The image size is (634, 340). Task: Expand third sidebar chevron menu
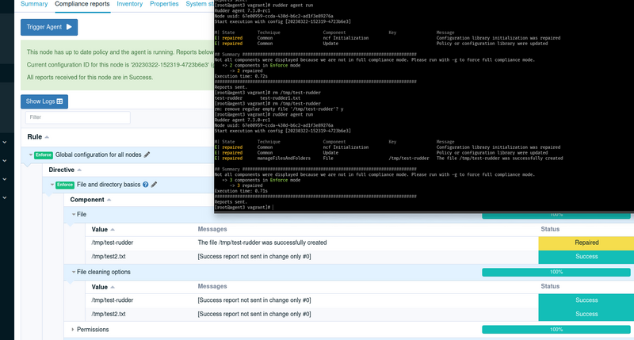(x=5, y=179)
